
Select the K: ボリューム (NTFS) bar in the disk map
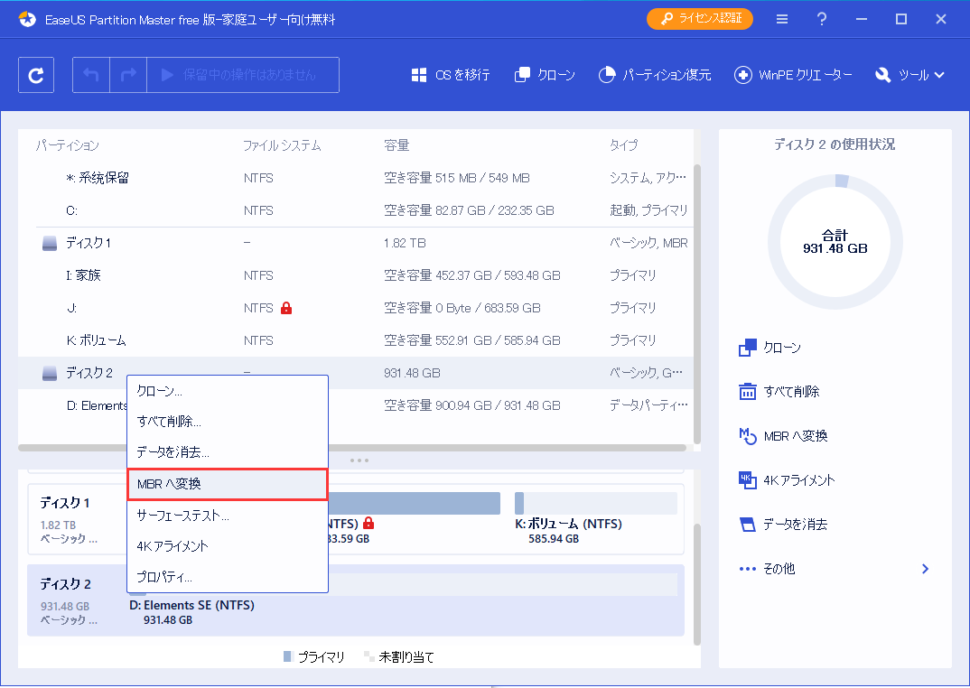[596, 503]
